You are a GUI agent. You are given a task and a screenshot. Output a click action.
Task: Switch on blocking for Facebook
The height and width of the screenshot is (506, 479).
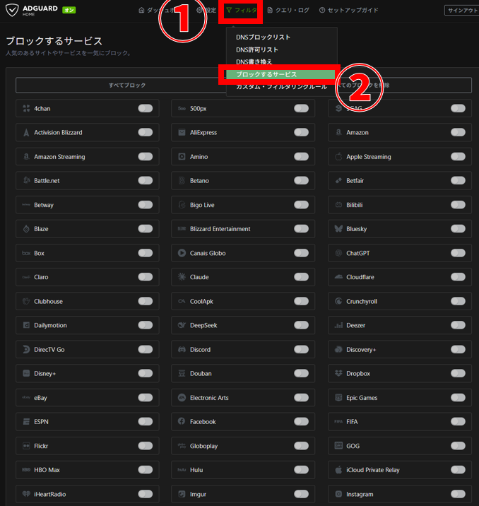pyautogui.click(x=301, y=421)
